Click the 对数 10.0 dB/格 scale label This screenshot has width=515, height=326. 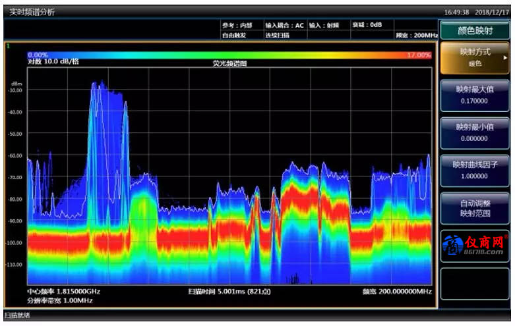53,62
